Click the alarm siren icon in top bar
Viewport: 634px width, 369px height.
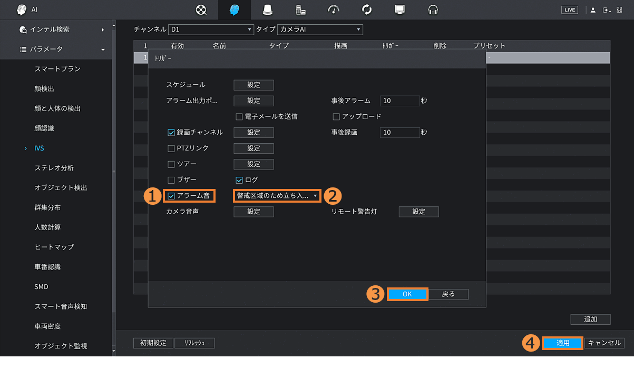[268, 10]
